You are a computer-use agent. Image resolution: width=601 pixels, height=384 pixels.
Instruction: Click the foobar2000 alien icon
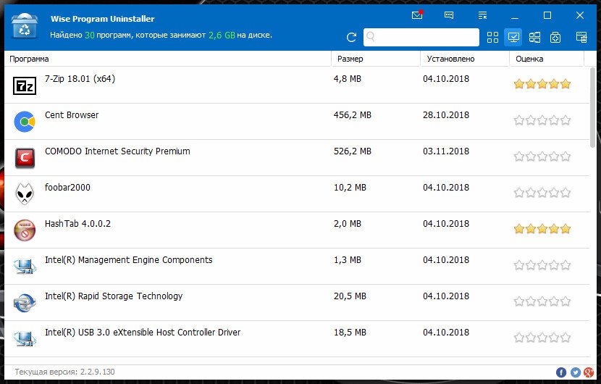25,193
